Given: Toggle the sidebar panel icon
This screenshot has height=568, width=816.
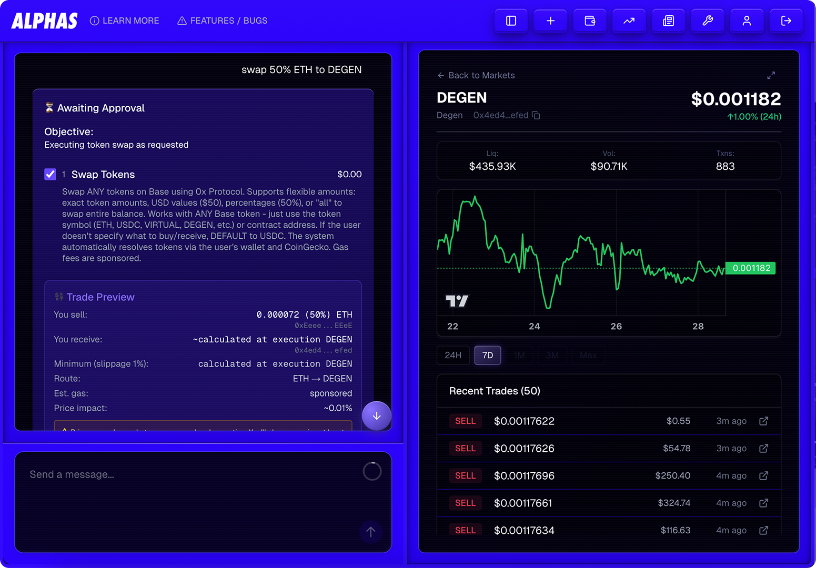Looking at the screenshot, I should (x=511, y=21).
